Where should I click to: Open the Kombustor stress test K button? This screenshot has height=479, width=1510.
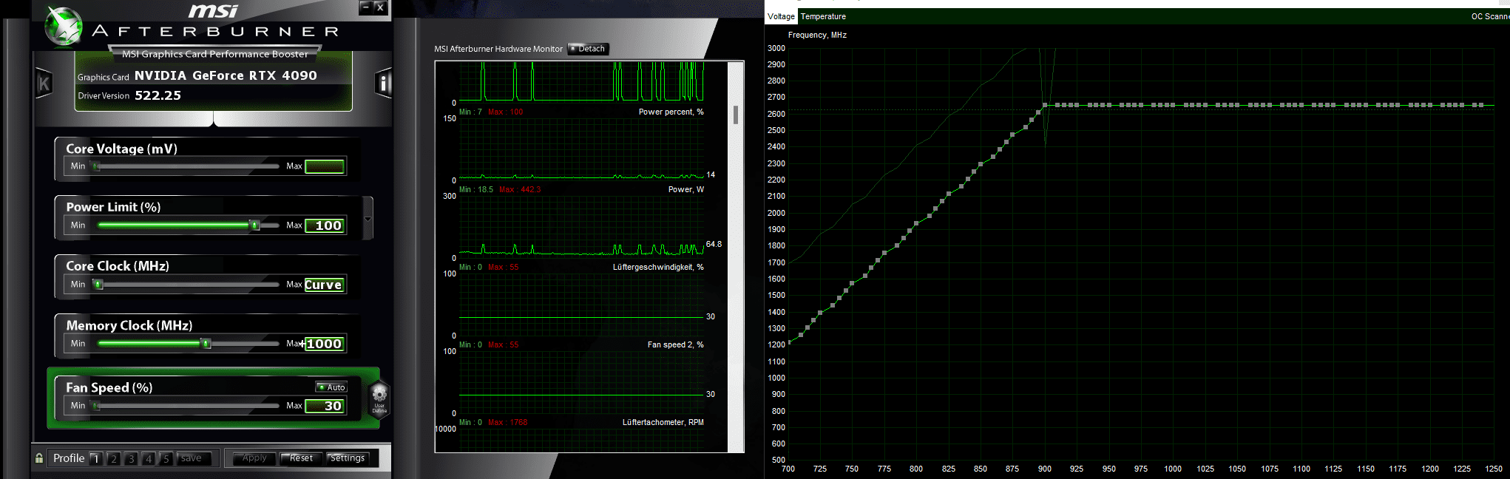coord(44,84)
